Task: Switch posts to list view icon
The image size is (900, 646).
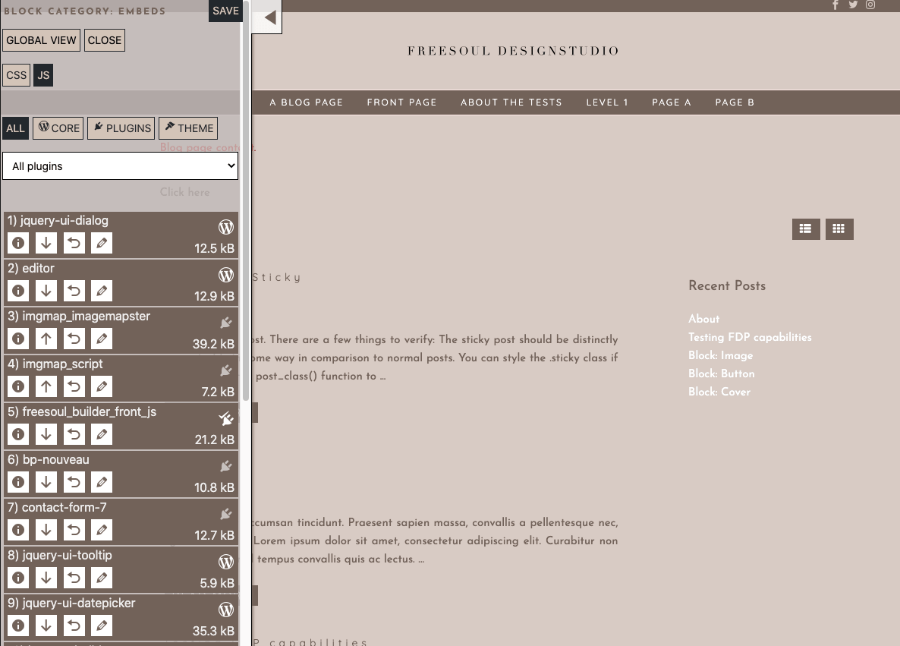Action: tap(806, 229)
